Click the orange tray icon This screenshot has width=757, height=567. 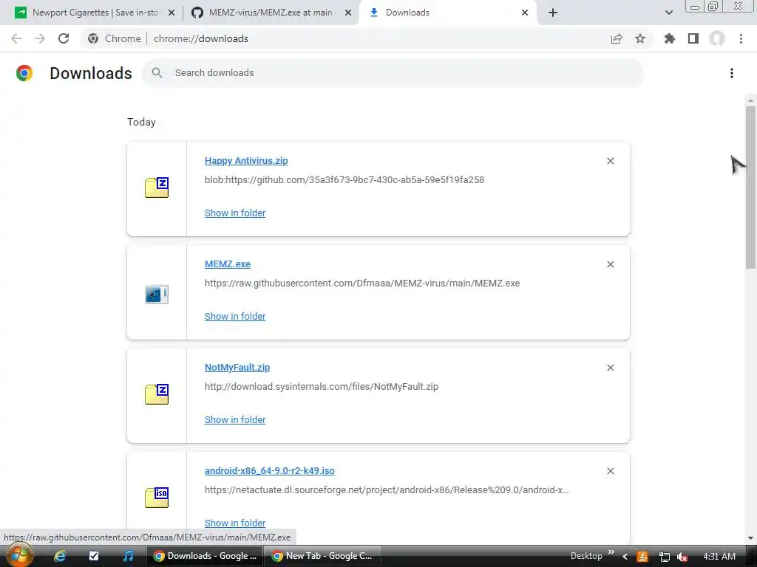pyautogui.click(x=642, y=557)
